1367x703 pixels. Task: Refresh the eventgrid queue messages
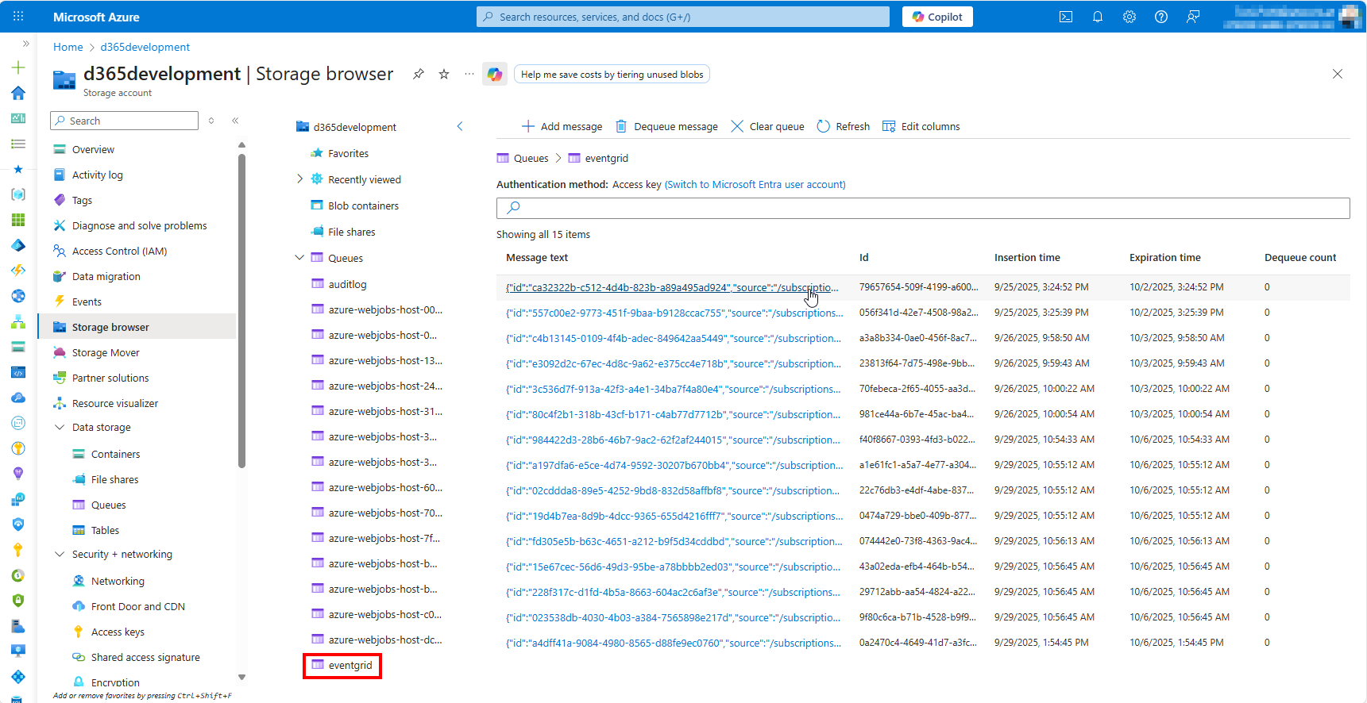coord(844,126)
